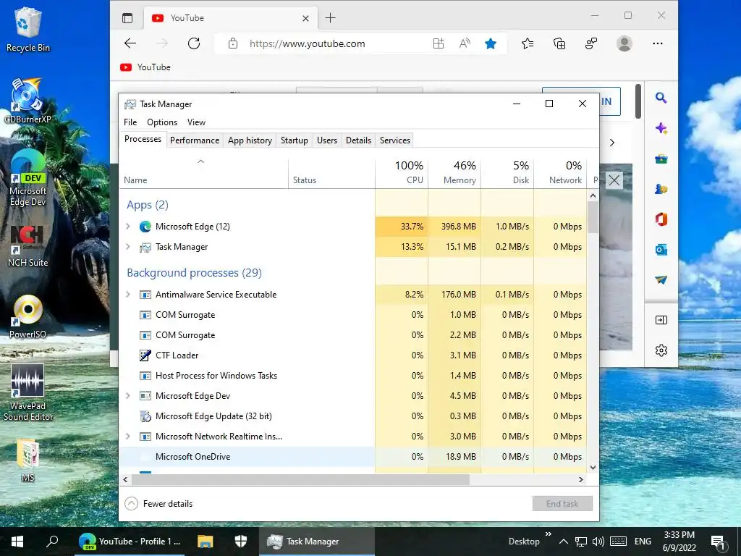Viewport: 741px width, 556px height.
Task: Open the Edge sidebar Search icon
Action: tap(661, 98)
